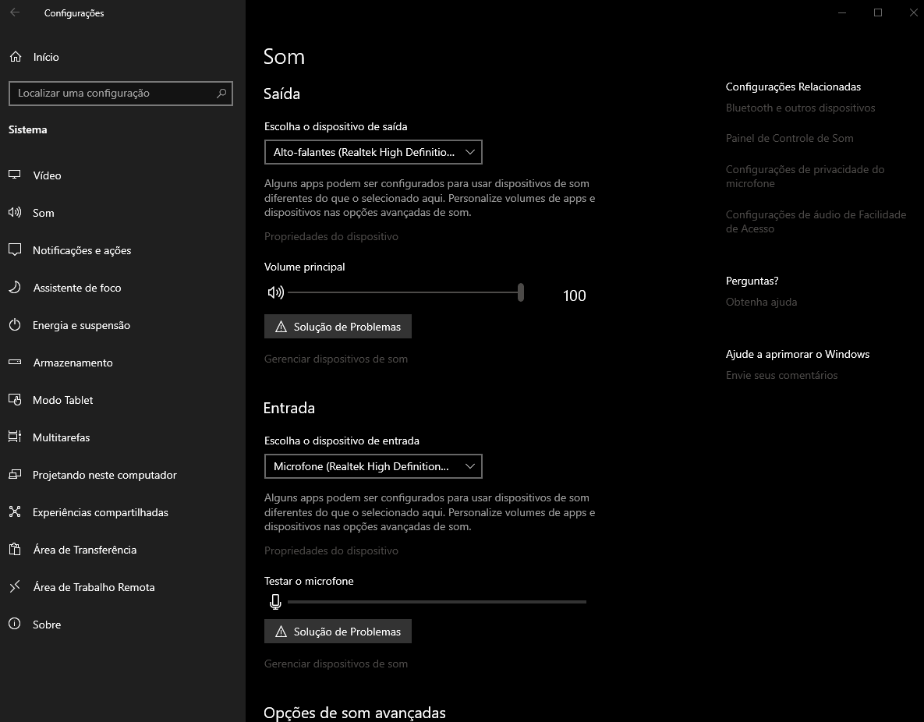Click the Área de Transferência clipboard icon
This screenshot has height=722, width=924.
coord(15,550)
